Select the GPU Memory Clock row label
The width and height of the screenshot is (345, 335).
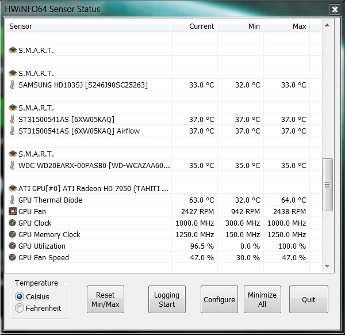click(x=49, y=234)
